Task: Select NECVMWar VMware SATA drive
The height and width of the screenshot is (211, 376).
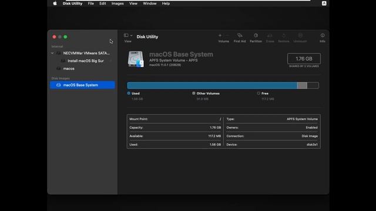Action: tap(83, 53)
